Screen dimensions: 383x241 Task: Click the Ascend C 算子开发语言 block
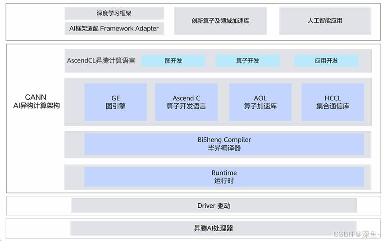click(x=187, y=102)
